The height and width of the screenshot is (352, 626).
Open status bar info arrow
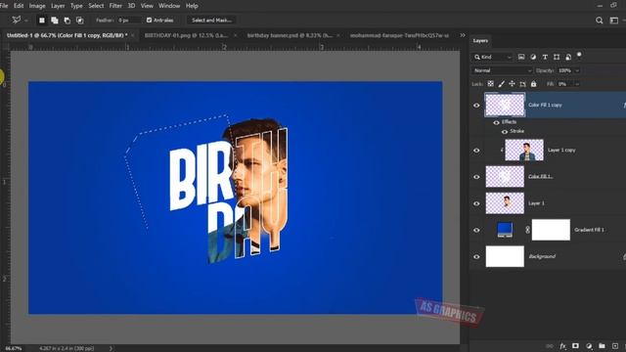click(x=111, y=348)
